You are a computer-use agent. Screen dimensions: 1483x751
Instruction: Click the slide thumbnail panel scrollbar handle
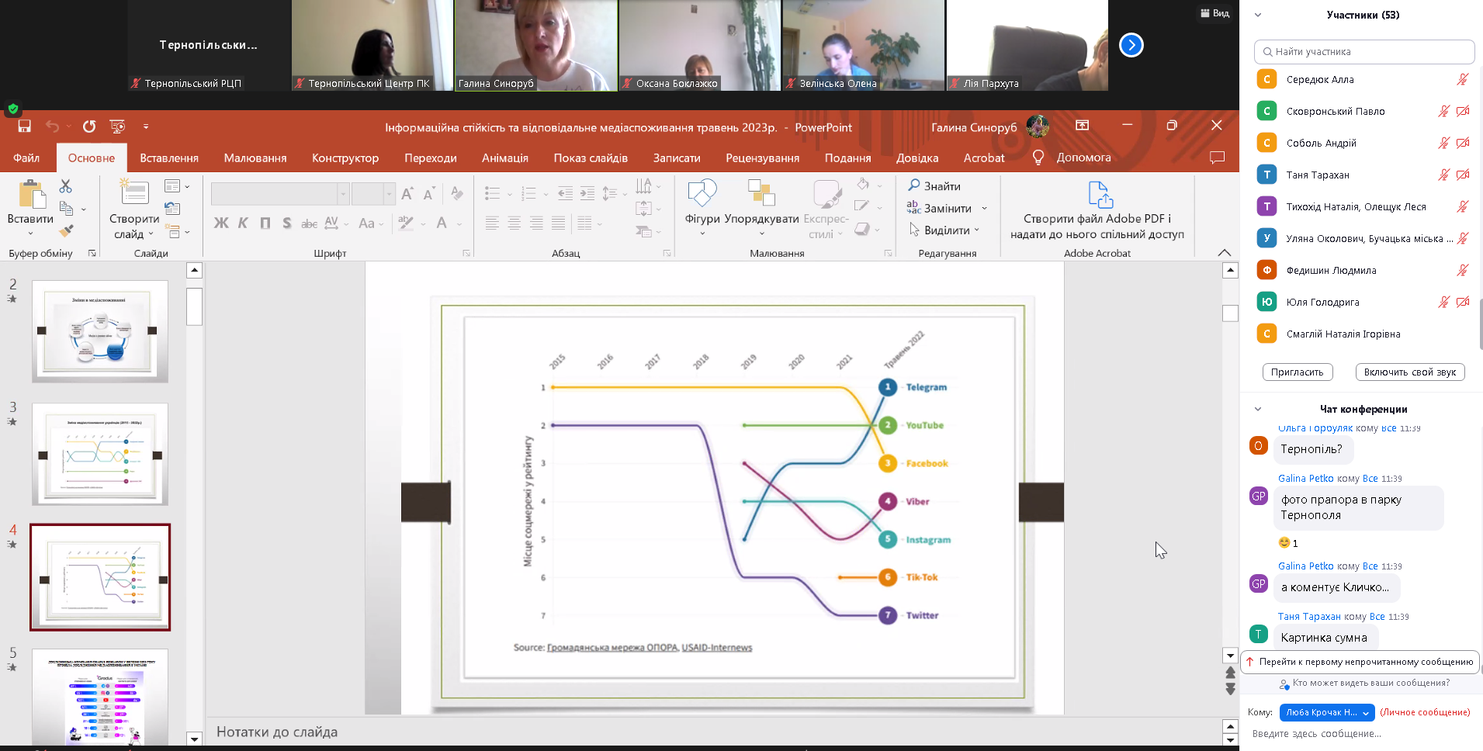coord(195,306)
